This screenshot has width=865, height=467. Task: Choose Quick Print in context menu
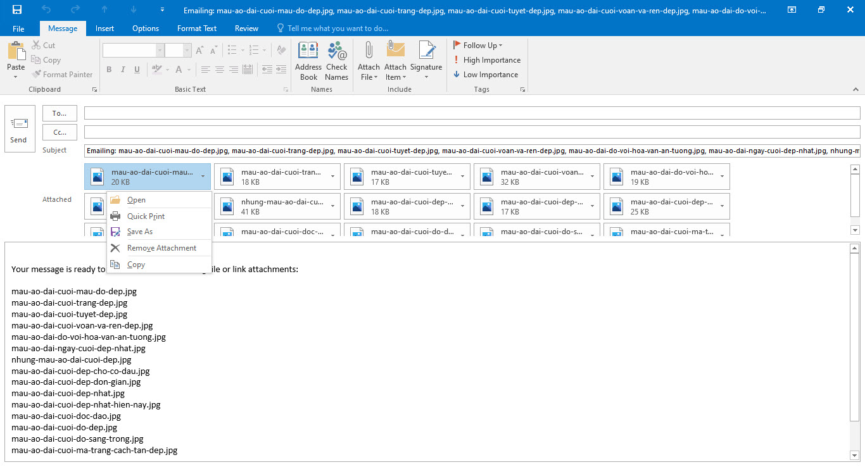point(159,216)
